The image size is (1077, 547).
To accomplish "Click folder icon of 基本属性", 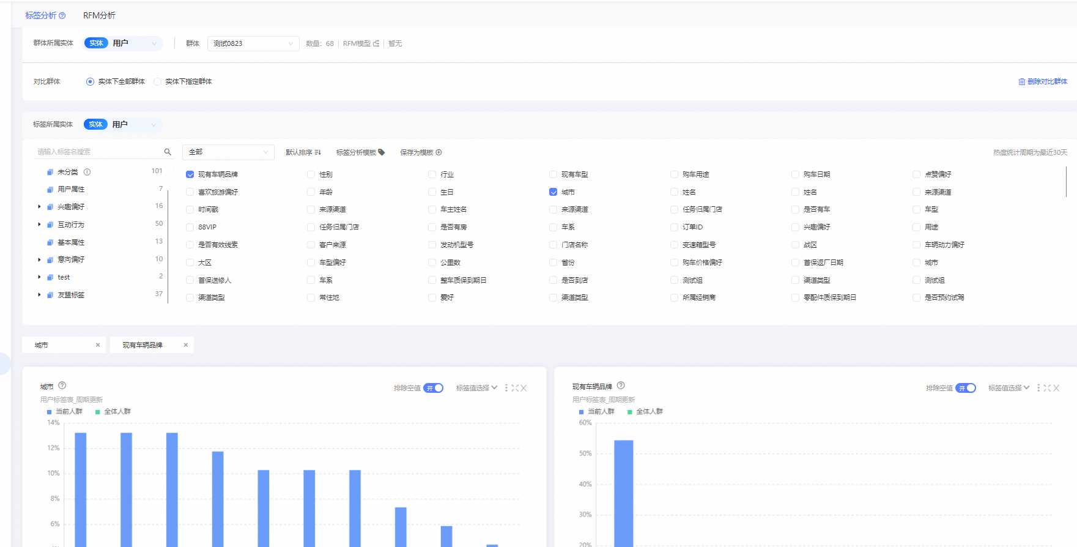I will (50, 242).
